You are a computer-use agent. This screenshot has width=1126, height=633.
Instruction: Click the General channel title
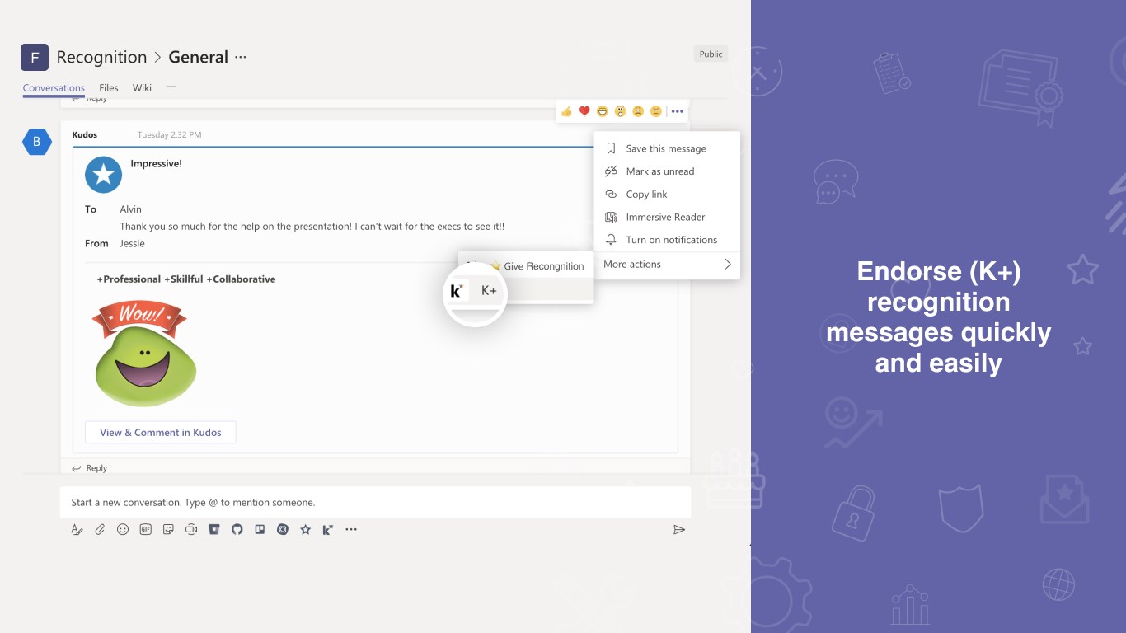pyautogui.click(x=198, y=57)
